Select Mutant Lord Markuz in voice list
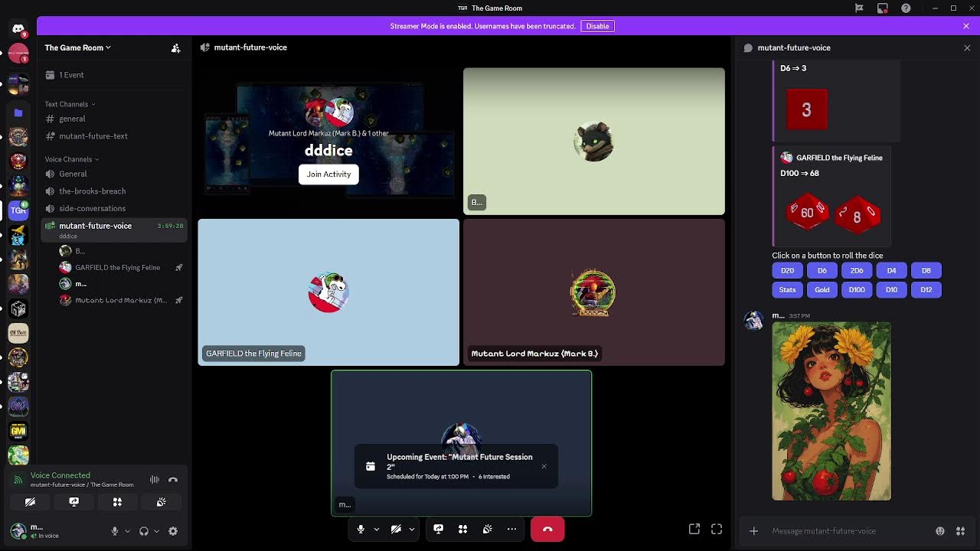This screenshot has width=980, height=551. click(x=121, y=300)
